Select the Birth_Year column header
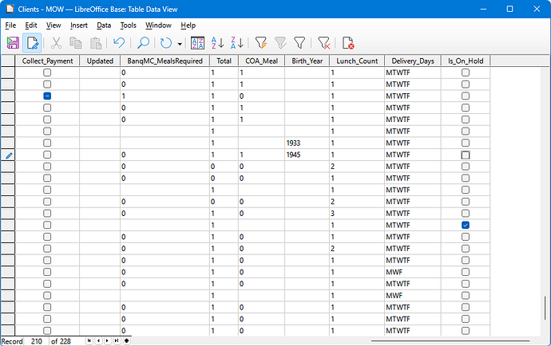Image resolution: width=551 pixels, height=346 pixels. tap(307, 61)
